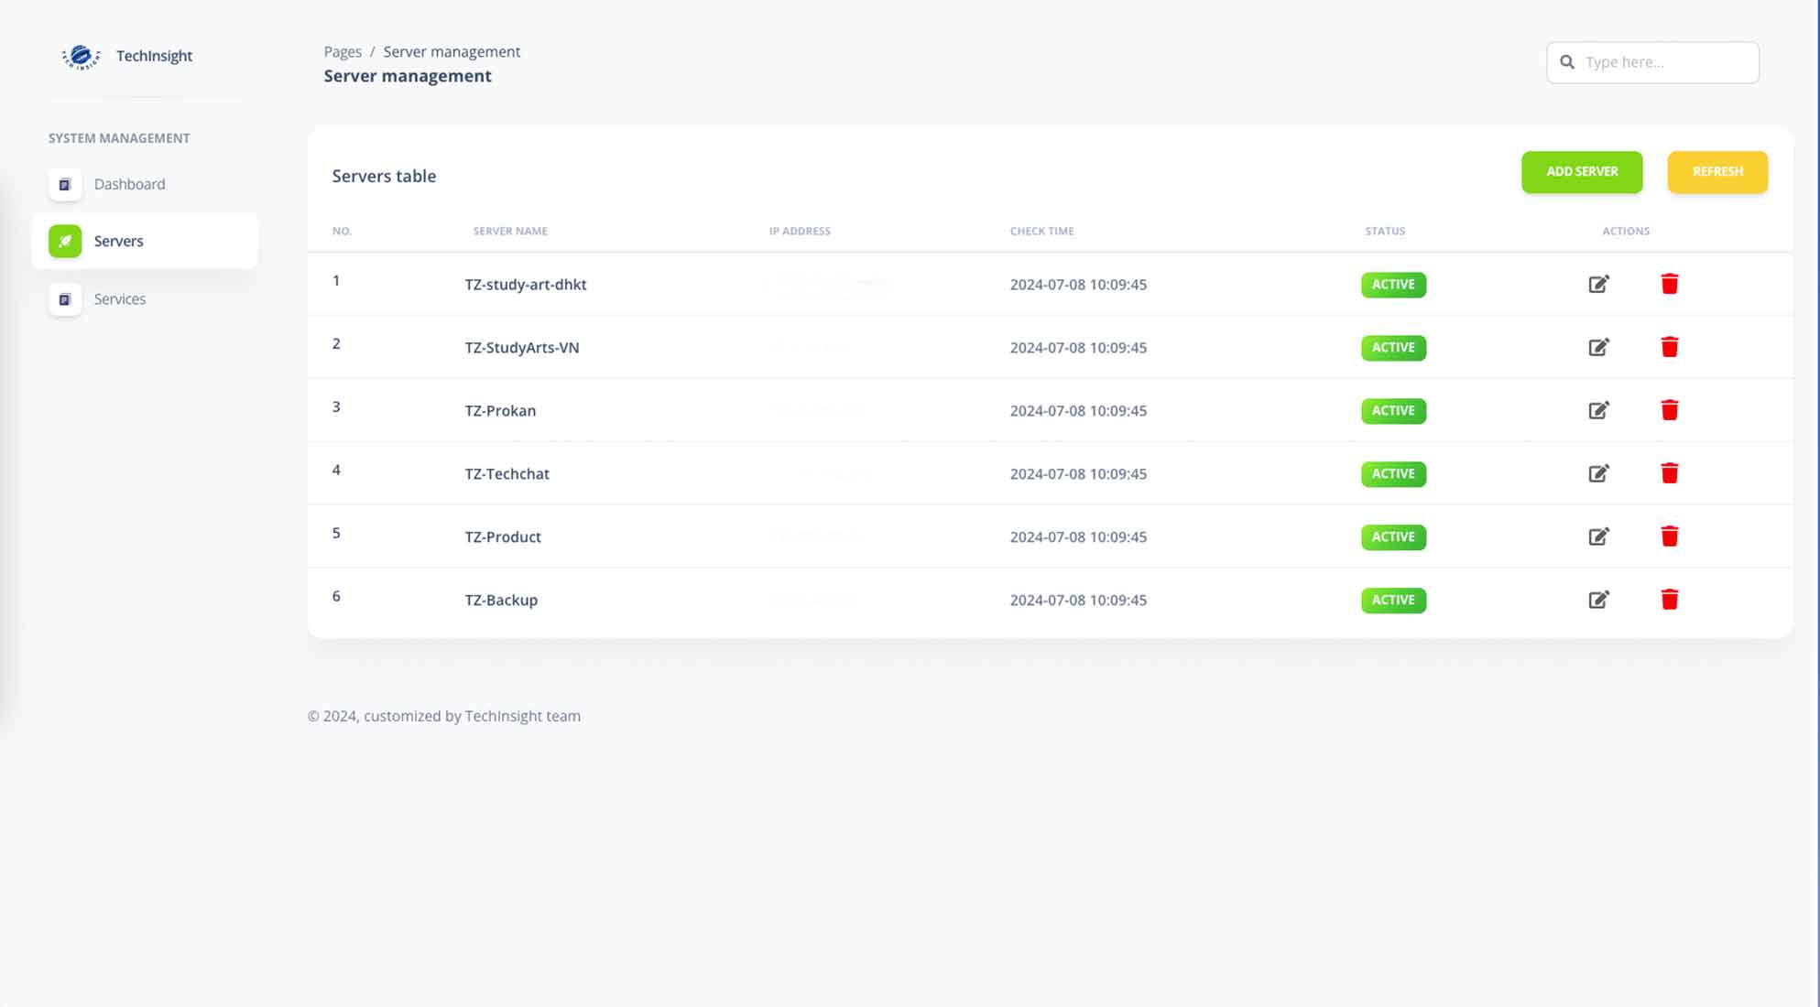Click the Dashboard sidebar icon

click(x=65, y=184)
